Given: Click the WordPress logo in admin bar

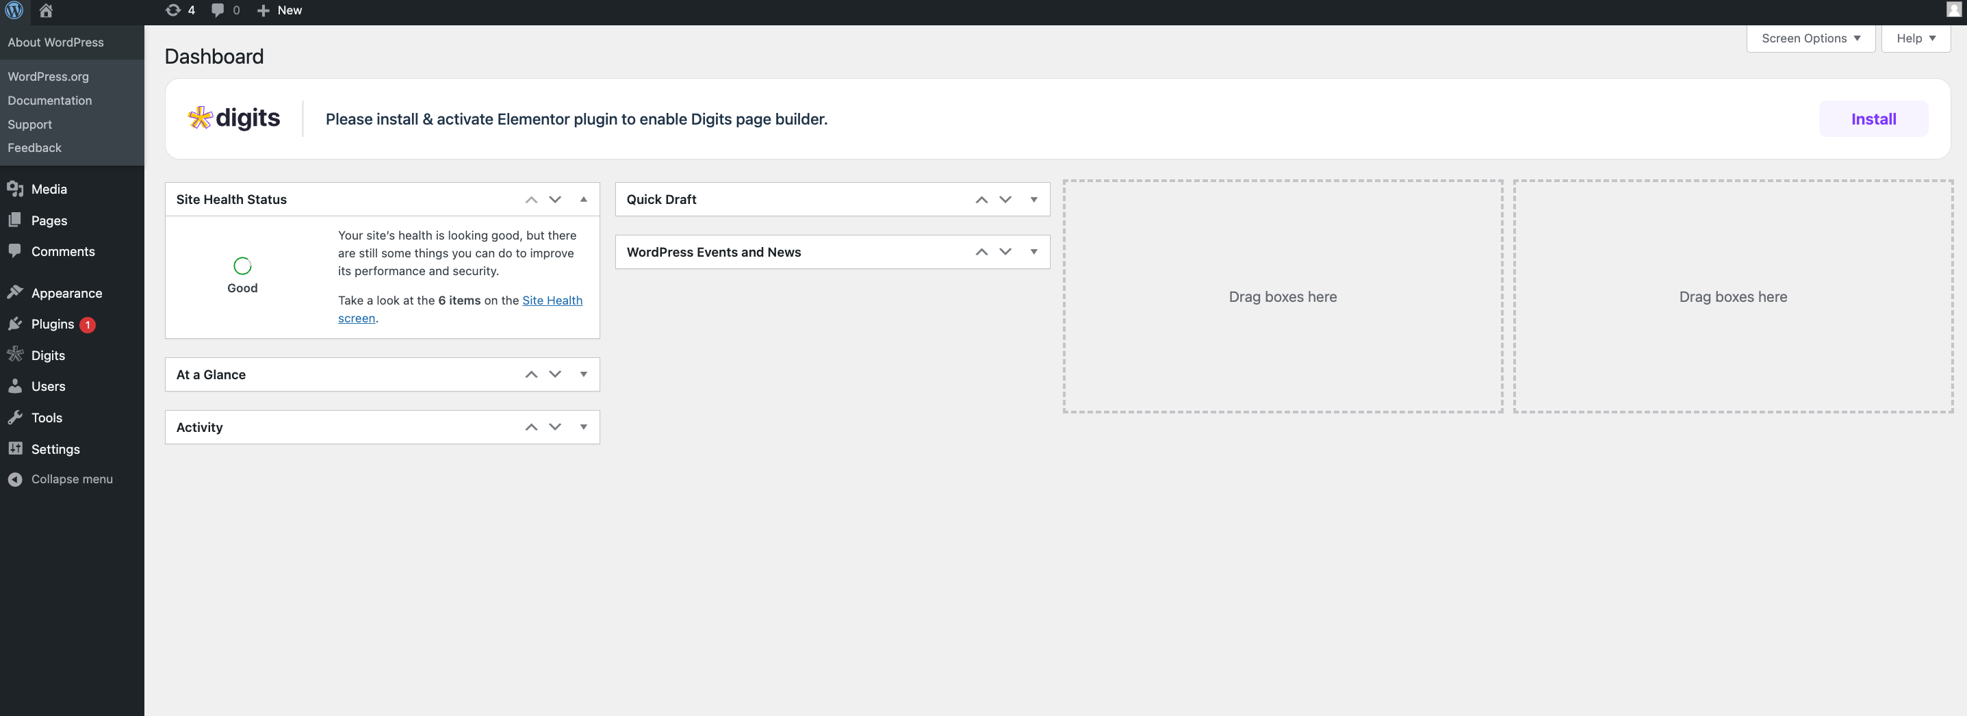Looking at the screenshot, I should point(14,11).
